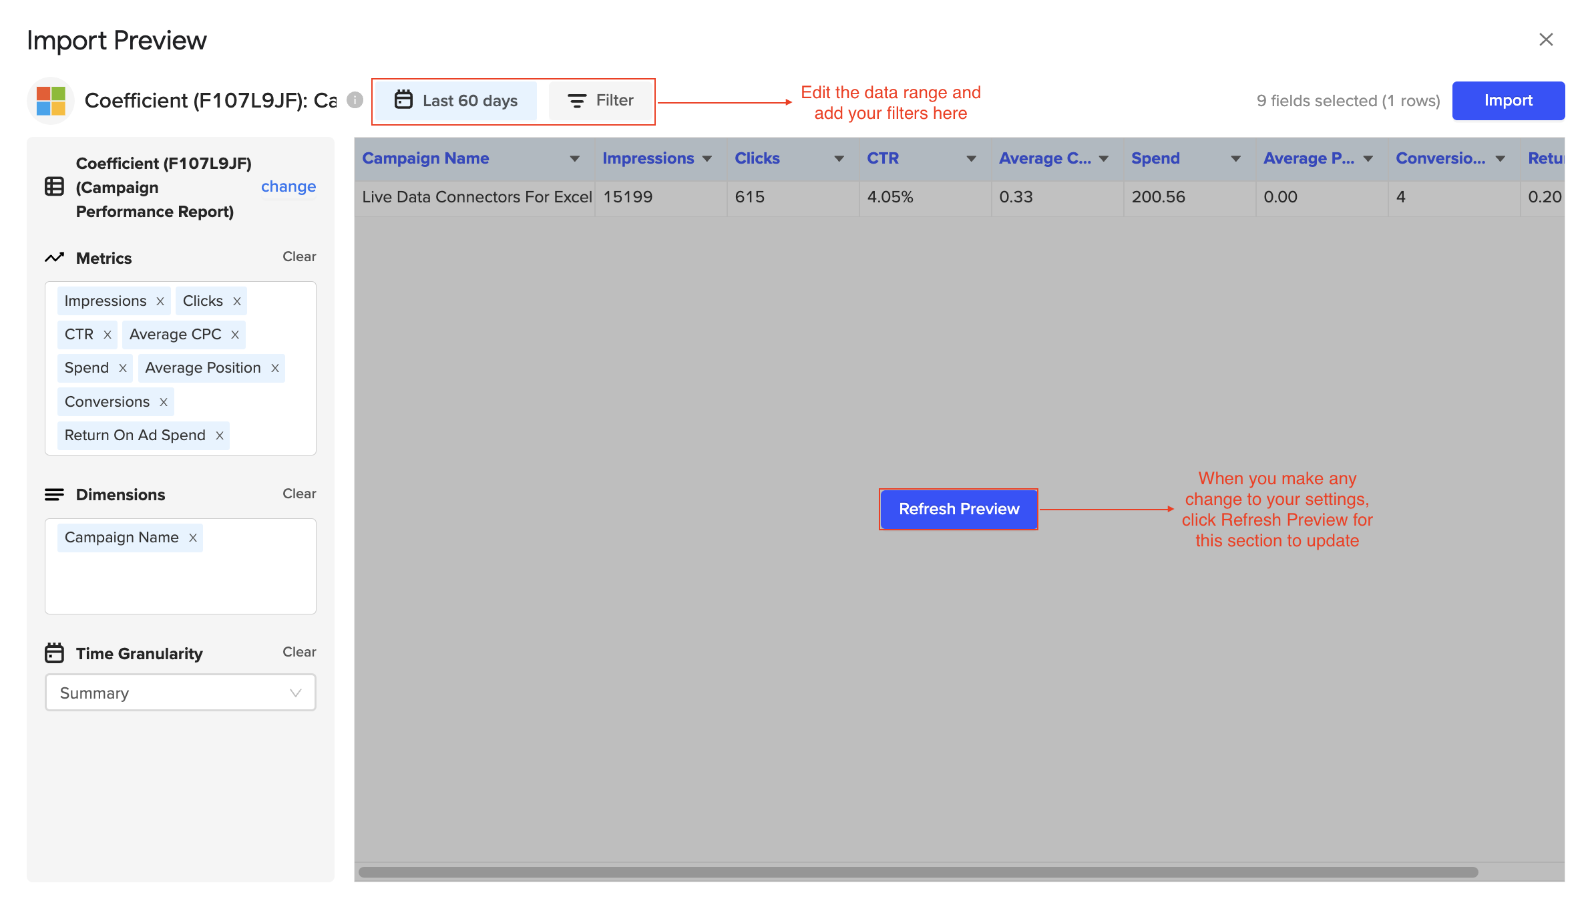Remove the Campaign Name dimension tag
The height and width of the screenshot is (907, 1592).
[x=193, y=538]
